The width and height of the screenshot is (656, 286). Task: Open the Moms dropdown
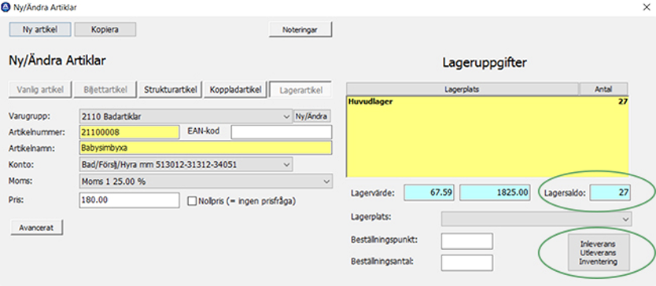pyautogui.click(x=205, y=181)
